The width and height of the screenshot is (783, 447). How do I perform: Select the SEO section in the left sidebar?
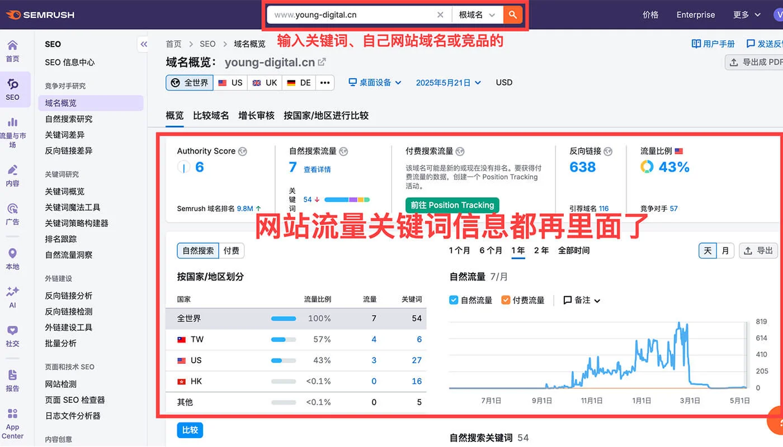(x=12, y=89)
